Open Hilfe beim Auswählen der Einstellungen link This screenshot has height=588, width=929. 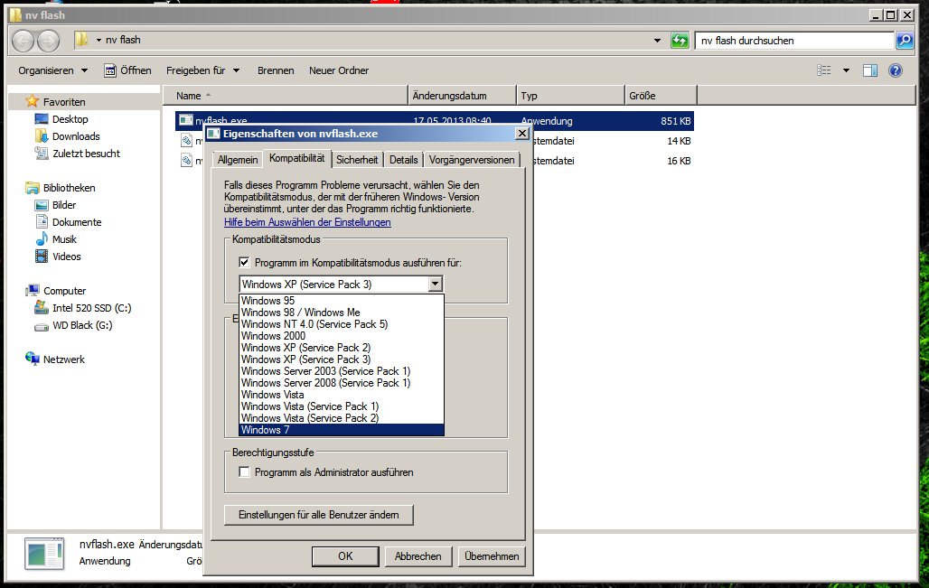(307, 222)
